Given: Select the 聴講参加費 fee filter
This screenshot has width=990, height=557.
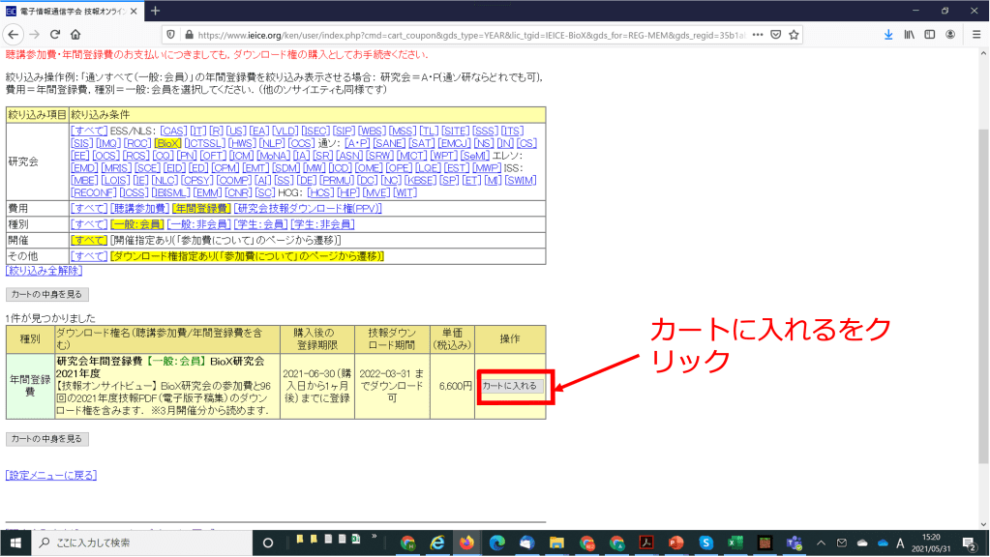Looking at the screenshot, I should (139, 208).
